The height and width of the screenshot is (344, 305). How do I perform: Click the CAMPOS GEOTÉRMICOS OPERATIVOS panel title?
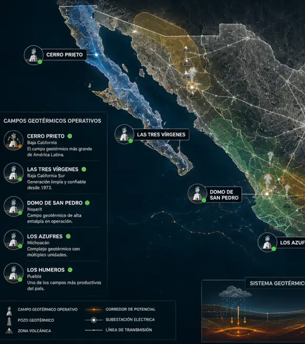click(x=53, y=121)
